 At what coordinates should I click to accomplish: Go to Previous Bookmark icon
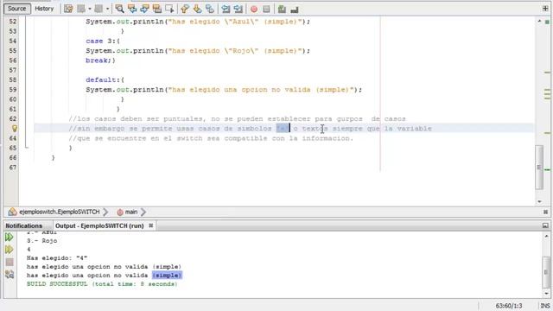pos(185,9)
